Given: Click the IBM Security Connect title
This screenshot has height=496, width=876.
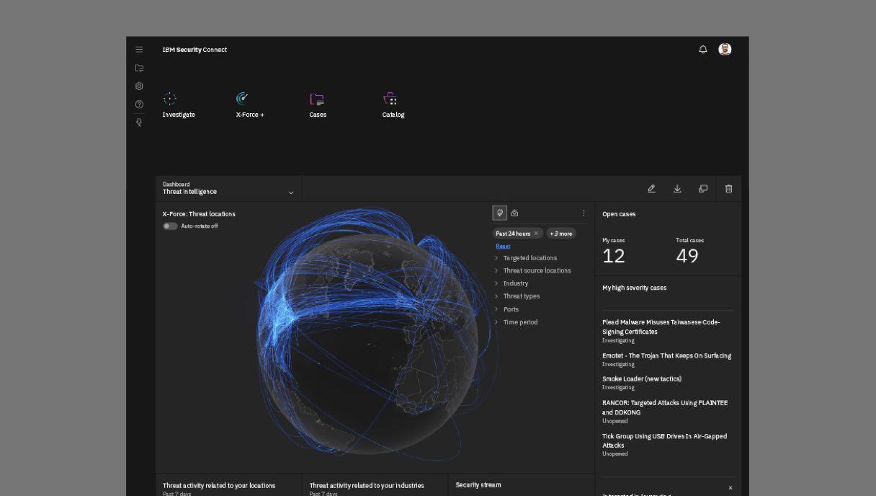Looking at the screenshot, I should [195, 50].
